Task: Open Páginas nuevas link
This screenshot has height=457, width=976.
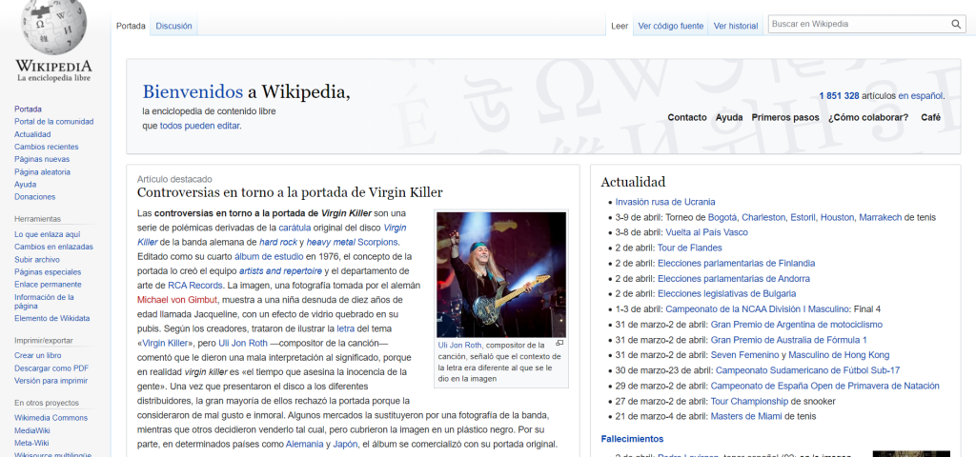Action: click(42, 159)
